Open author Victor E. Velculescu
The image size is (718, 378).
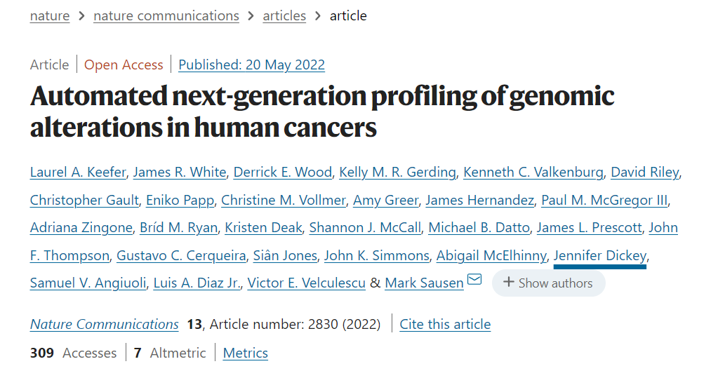click(306, 283)
